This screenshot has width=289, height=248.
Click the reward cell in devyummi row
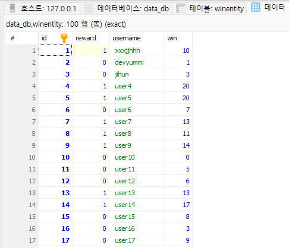point(90,62)
